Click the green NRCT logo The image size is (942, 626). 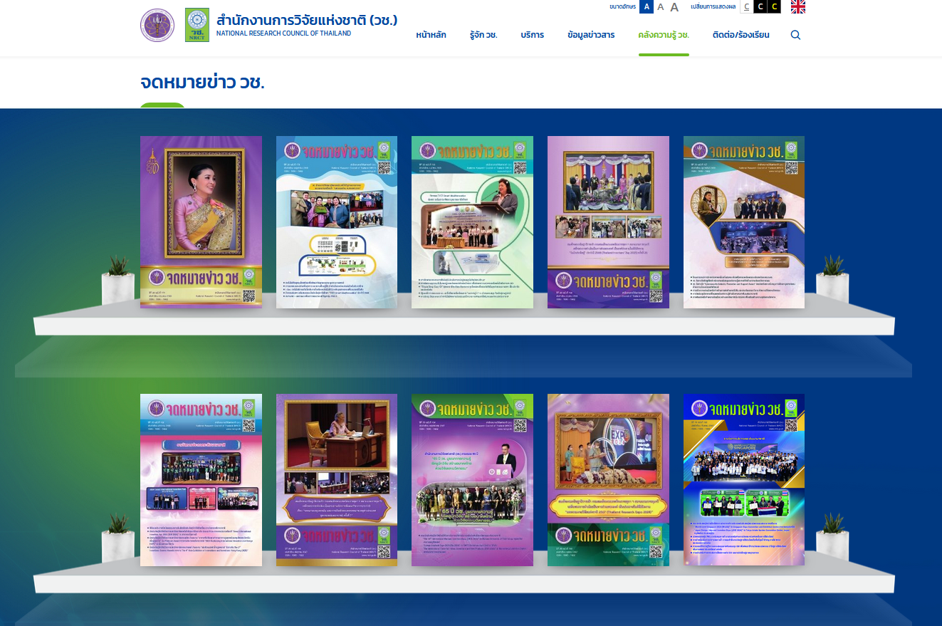pos(197,25)
